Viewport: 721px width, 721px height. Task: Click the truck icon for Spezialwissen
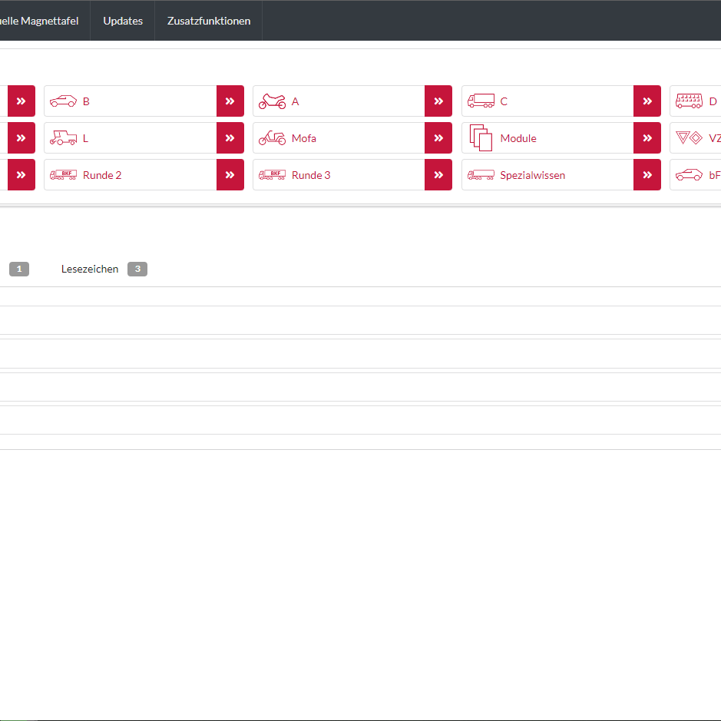481,175
